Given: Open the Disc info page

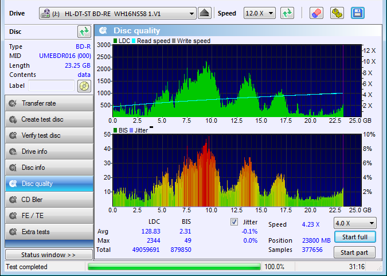Looking at the screenshot, I should (49, 168).
